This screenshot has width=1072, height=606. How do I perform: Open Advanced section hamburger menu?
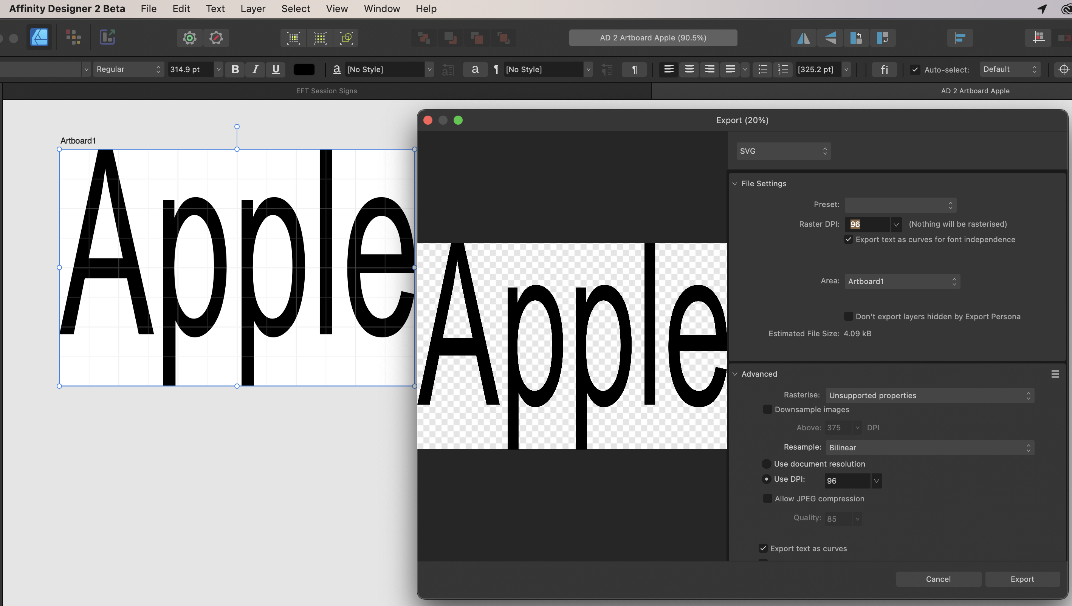tap(1055, 374)
